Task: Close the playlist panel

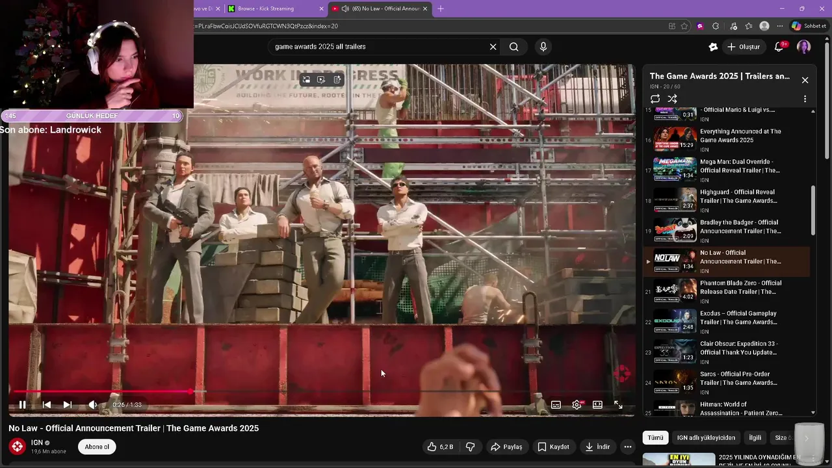Action: click(805, 80)
